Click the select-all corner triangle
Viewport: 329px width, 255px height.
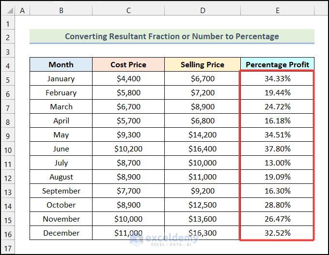[8, 10]
